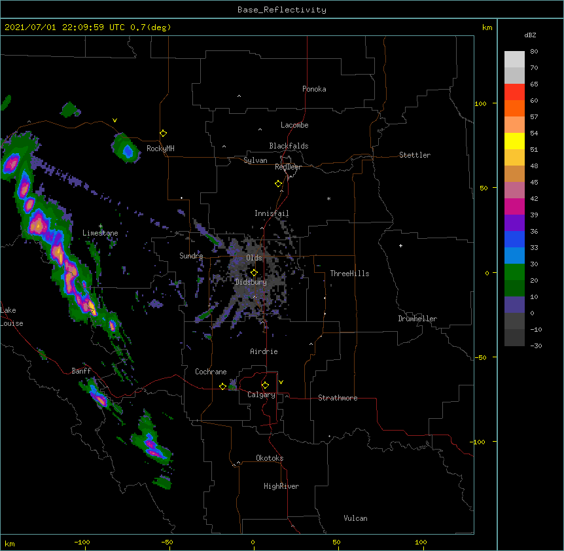Click the Olds label
Image resolution: width=564 pixels, height=551 pixels.
(254, 258)
